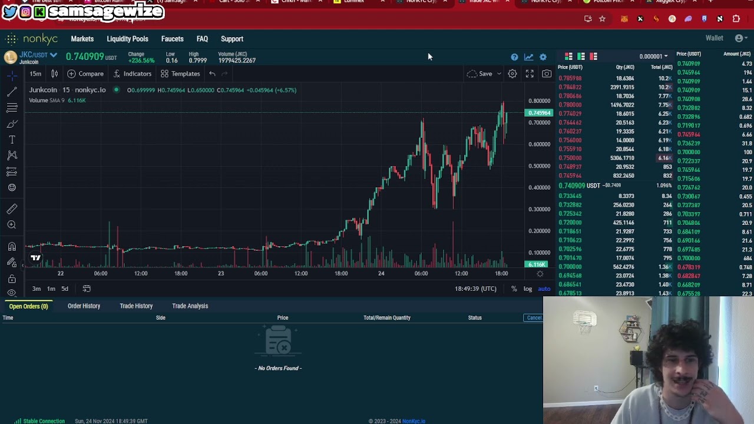Save the chart layout

pos(480,74)
